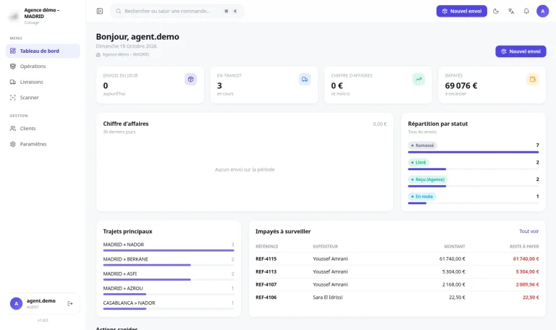Click the MADRID » AZROU route label
This screenshot has width=556, height=330.
(123, 288)
